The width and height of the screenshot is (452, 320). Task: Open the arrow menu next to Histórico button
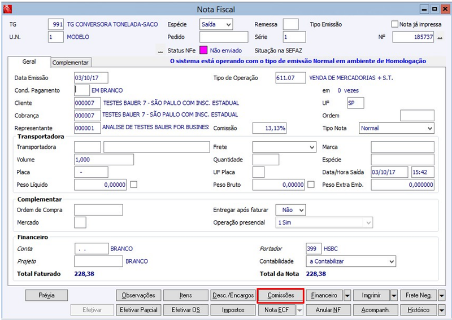(x=441, y=310)
